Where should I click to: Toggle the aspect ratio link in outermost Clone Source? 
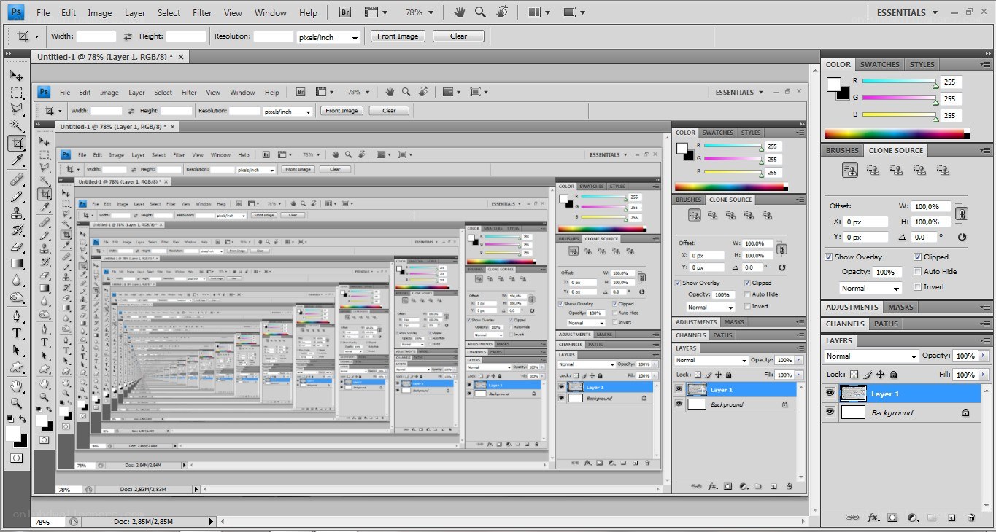(962, 214)
